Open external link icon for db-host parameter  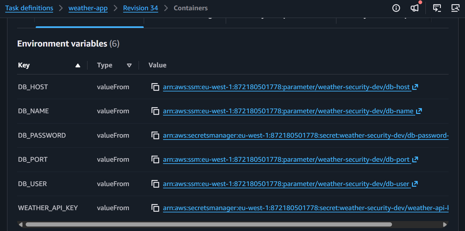[x=415, y=87]
